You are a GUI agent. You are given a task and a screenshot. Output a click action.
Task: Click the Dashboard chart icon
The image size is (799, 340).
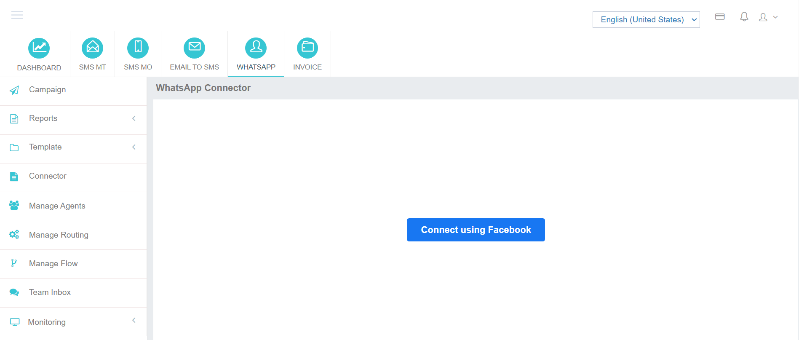point(39,48)
